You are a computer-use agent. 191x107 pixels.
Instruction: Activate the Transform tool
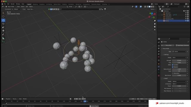[x=3, y=31]
